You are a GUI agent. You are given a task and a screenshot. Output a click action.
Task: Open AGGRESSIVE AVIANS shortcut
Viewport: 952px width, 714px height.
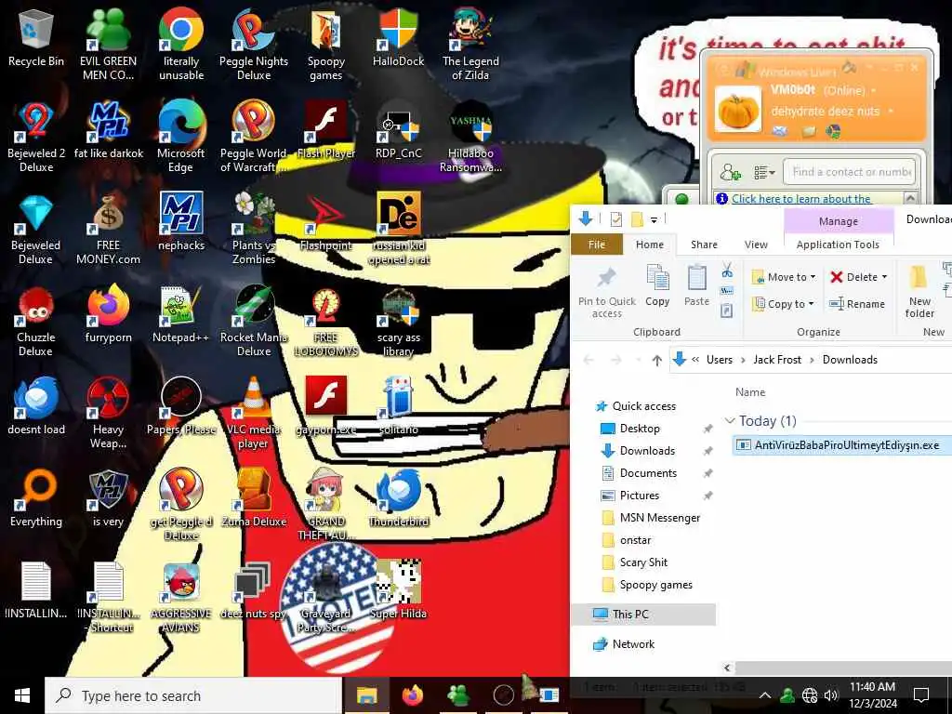click(x=181, y=598)
